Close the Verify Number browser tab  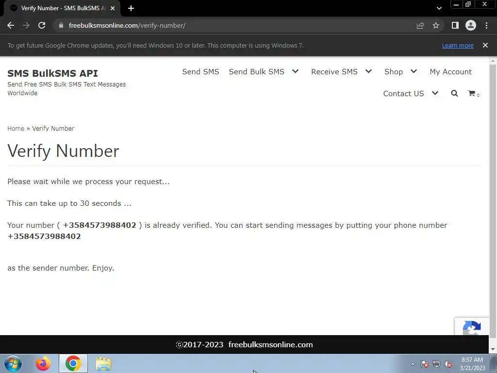click(x=113, y=8)
